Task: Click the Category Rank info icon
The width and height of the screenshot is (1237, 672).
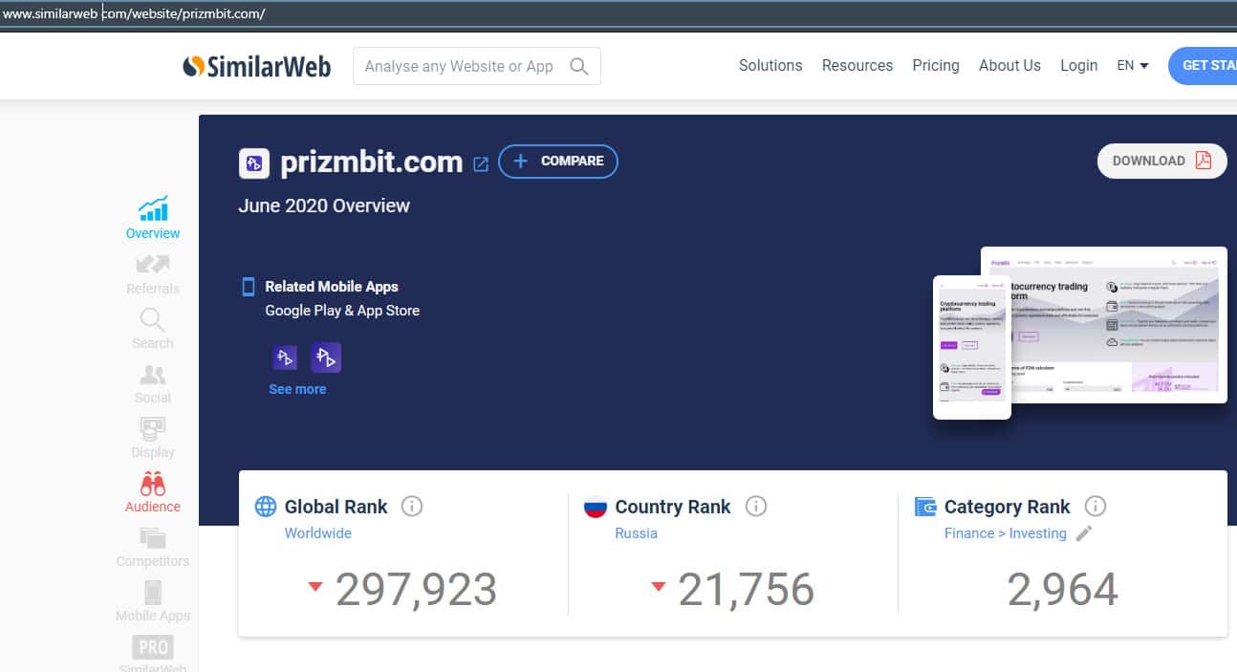Action: 1096,507
